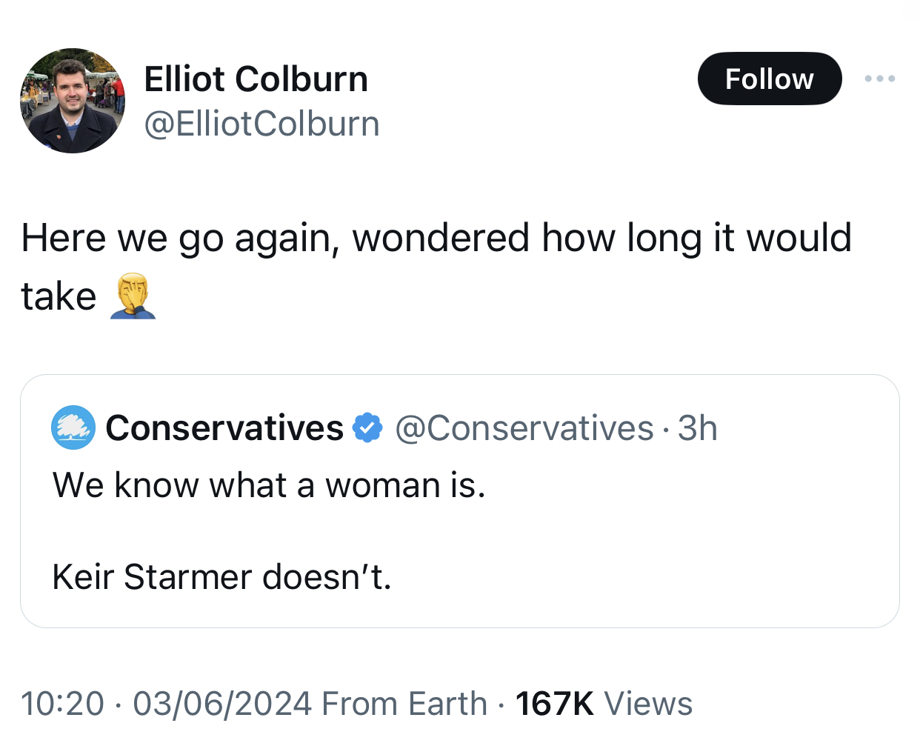
Task: Click the 03/06/2024 post date
Action: tap(222, 704)
